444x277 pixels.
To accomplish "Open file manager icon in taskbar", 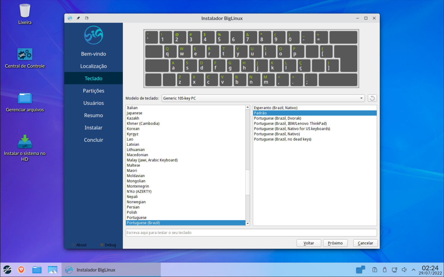I will [x=37, y=270].
